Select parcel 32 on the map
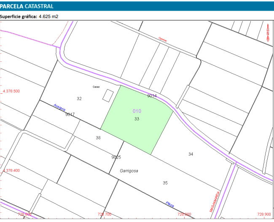 point(79,98)
